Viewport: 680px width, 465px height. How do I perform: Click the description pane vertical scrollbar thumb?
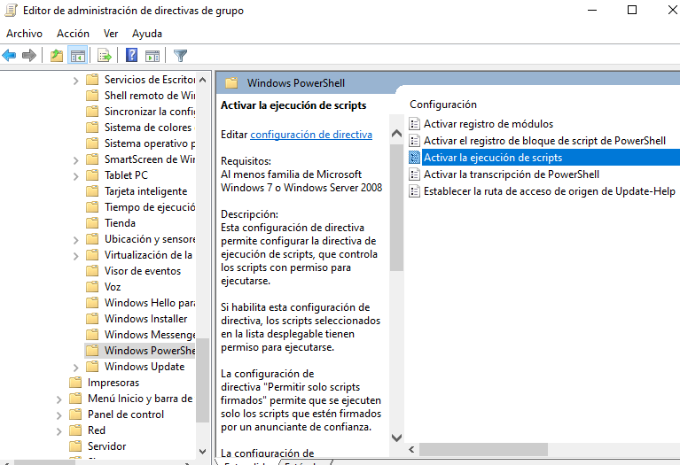coord(396,208)
